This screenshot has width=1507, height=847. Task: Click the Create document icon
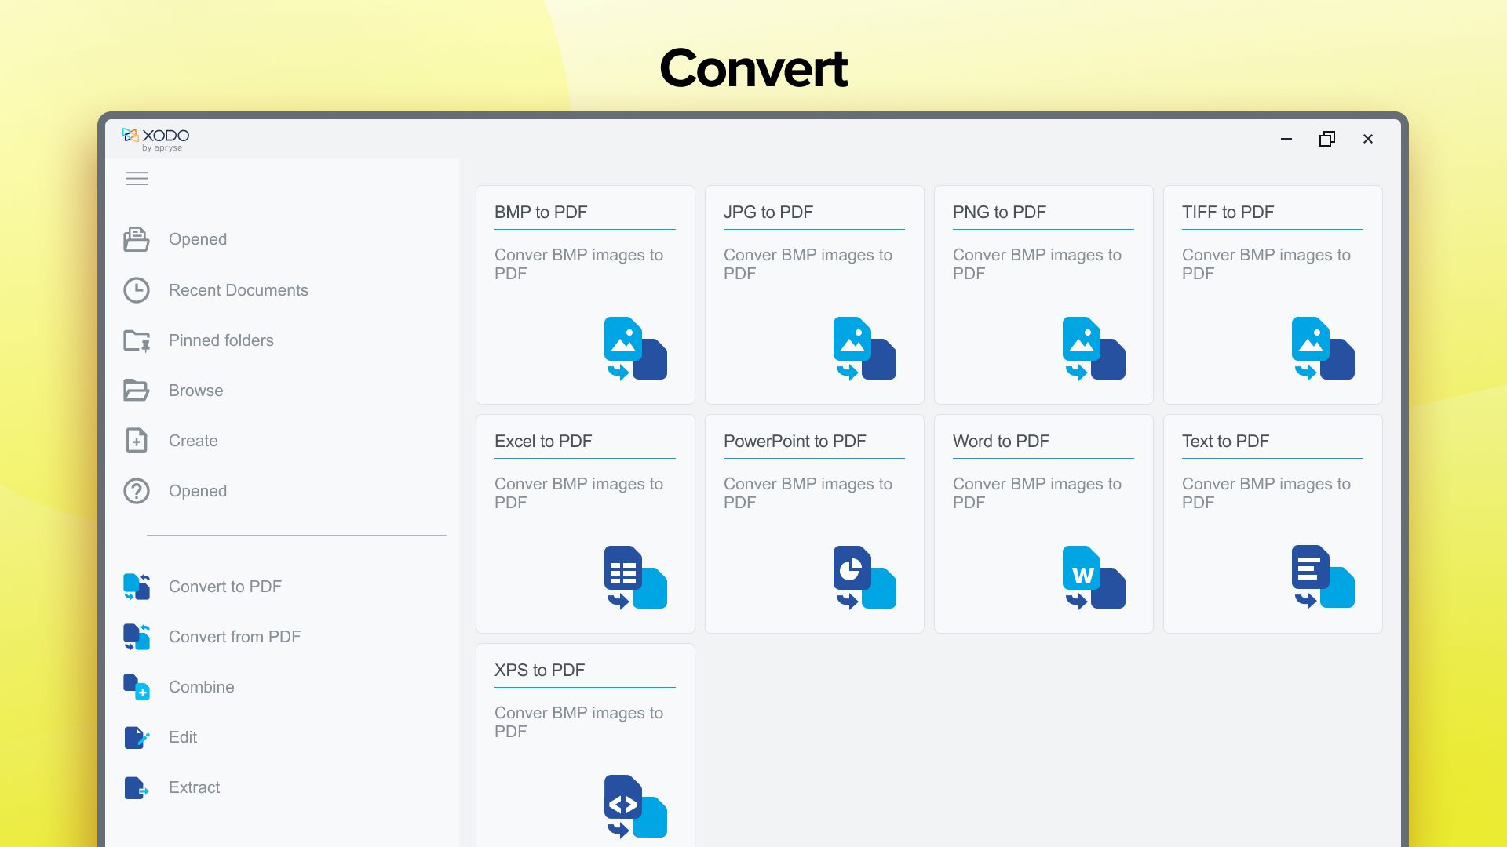[x=137, y=441]
